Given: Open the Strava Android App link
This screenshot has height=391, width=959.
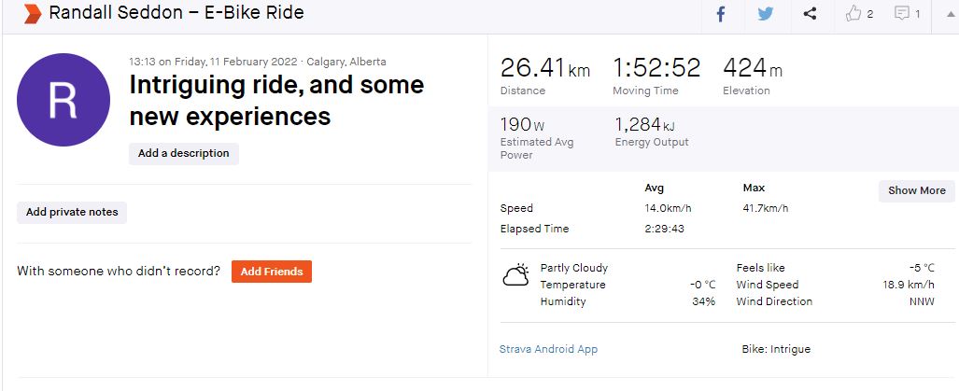Looking at the screenshot, I should point(548,349).
